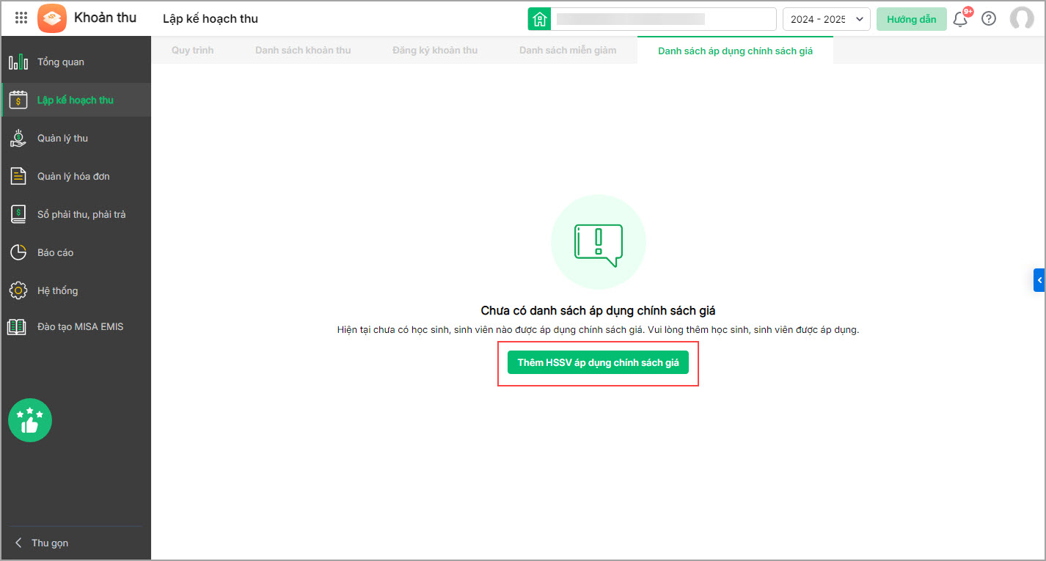Collapse the sidebar with Thu gọn
1046x561 pixels.
tap(43, 543)
